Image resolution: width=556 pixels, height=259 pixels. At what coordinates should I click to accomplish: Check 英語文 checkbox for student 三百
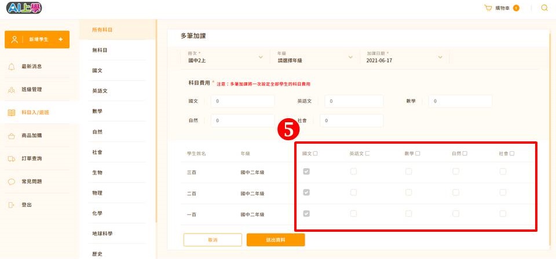[x=353, y=172]
